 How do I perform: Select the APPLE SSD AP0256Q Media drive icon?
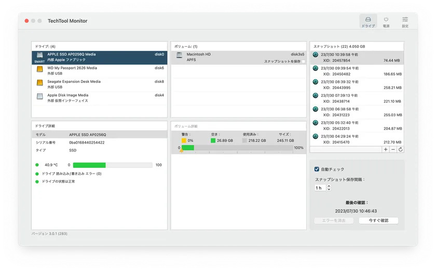point(40,55)
